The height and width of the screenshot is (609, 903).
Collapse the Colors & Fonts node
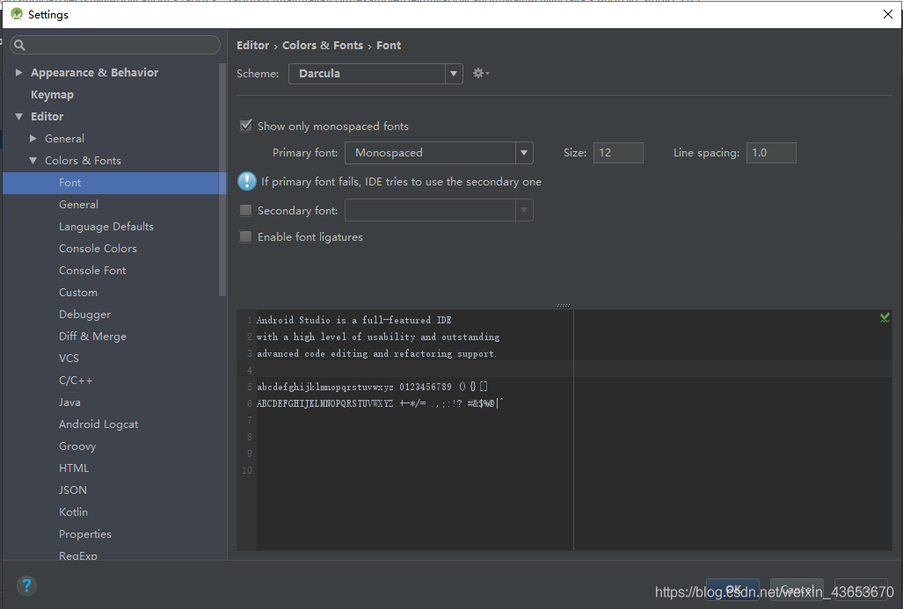(33, 161)
